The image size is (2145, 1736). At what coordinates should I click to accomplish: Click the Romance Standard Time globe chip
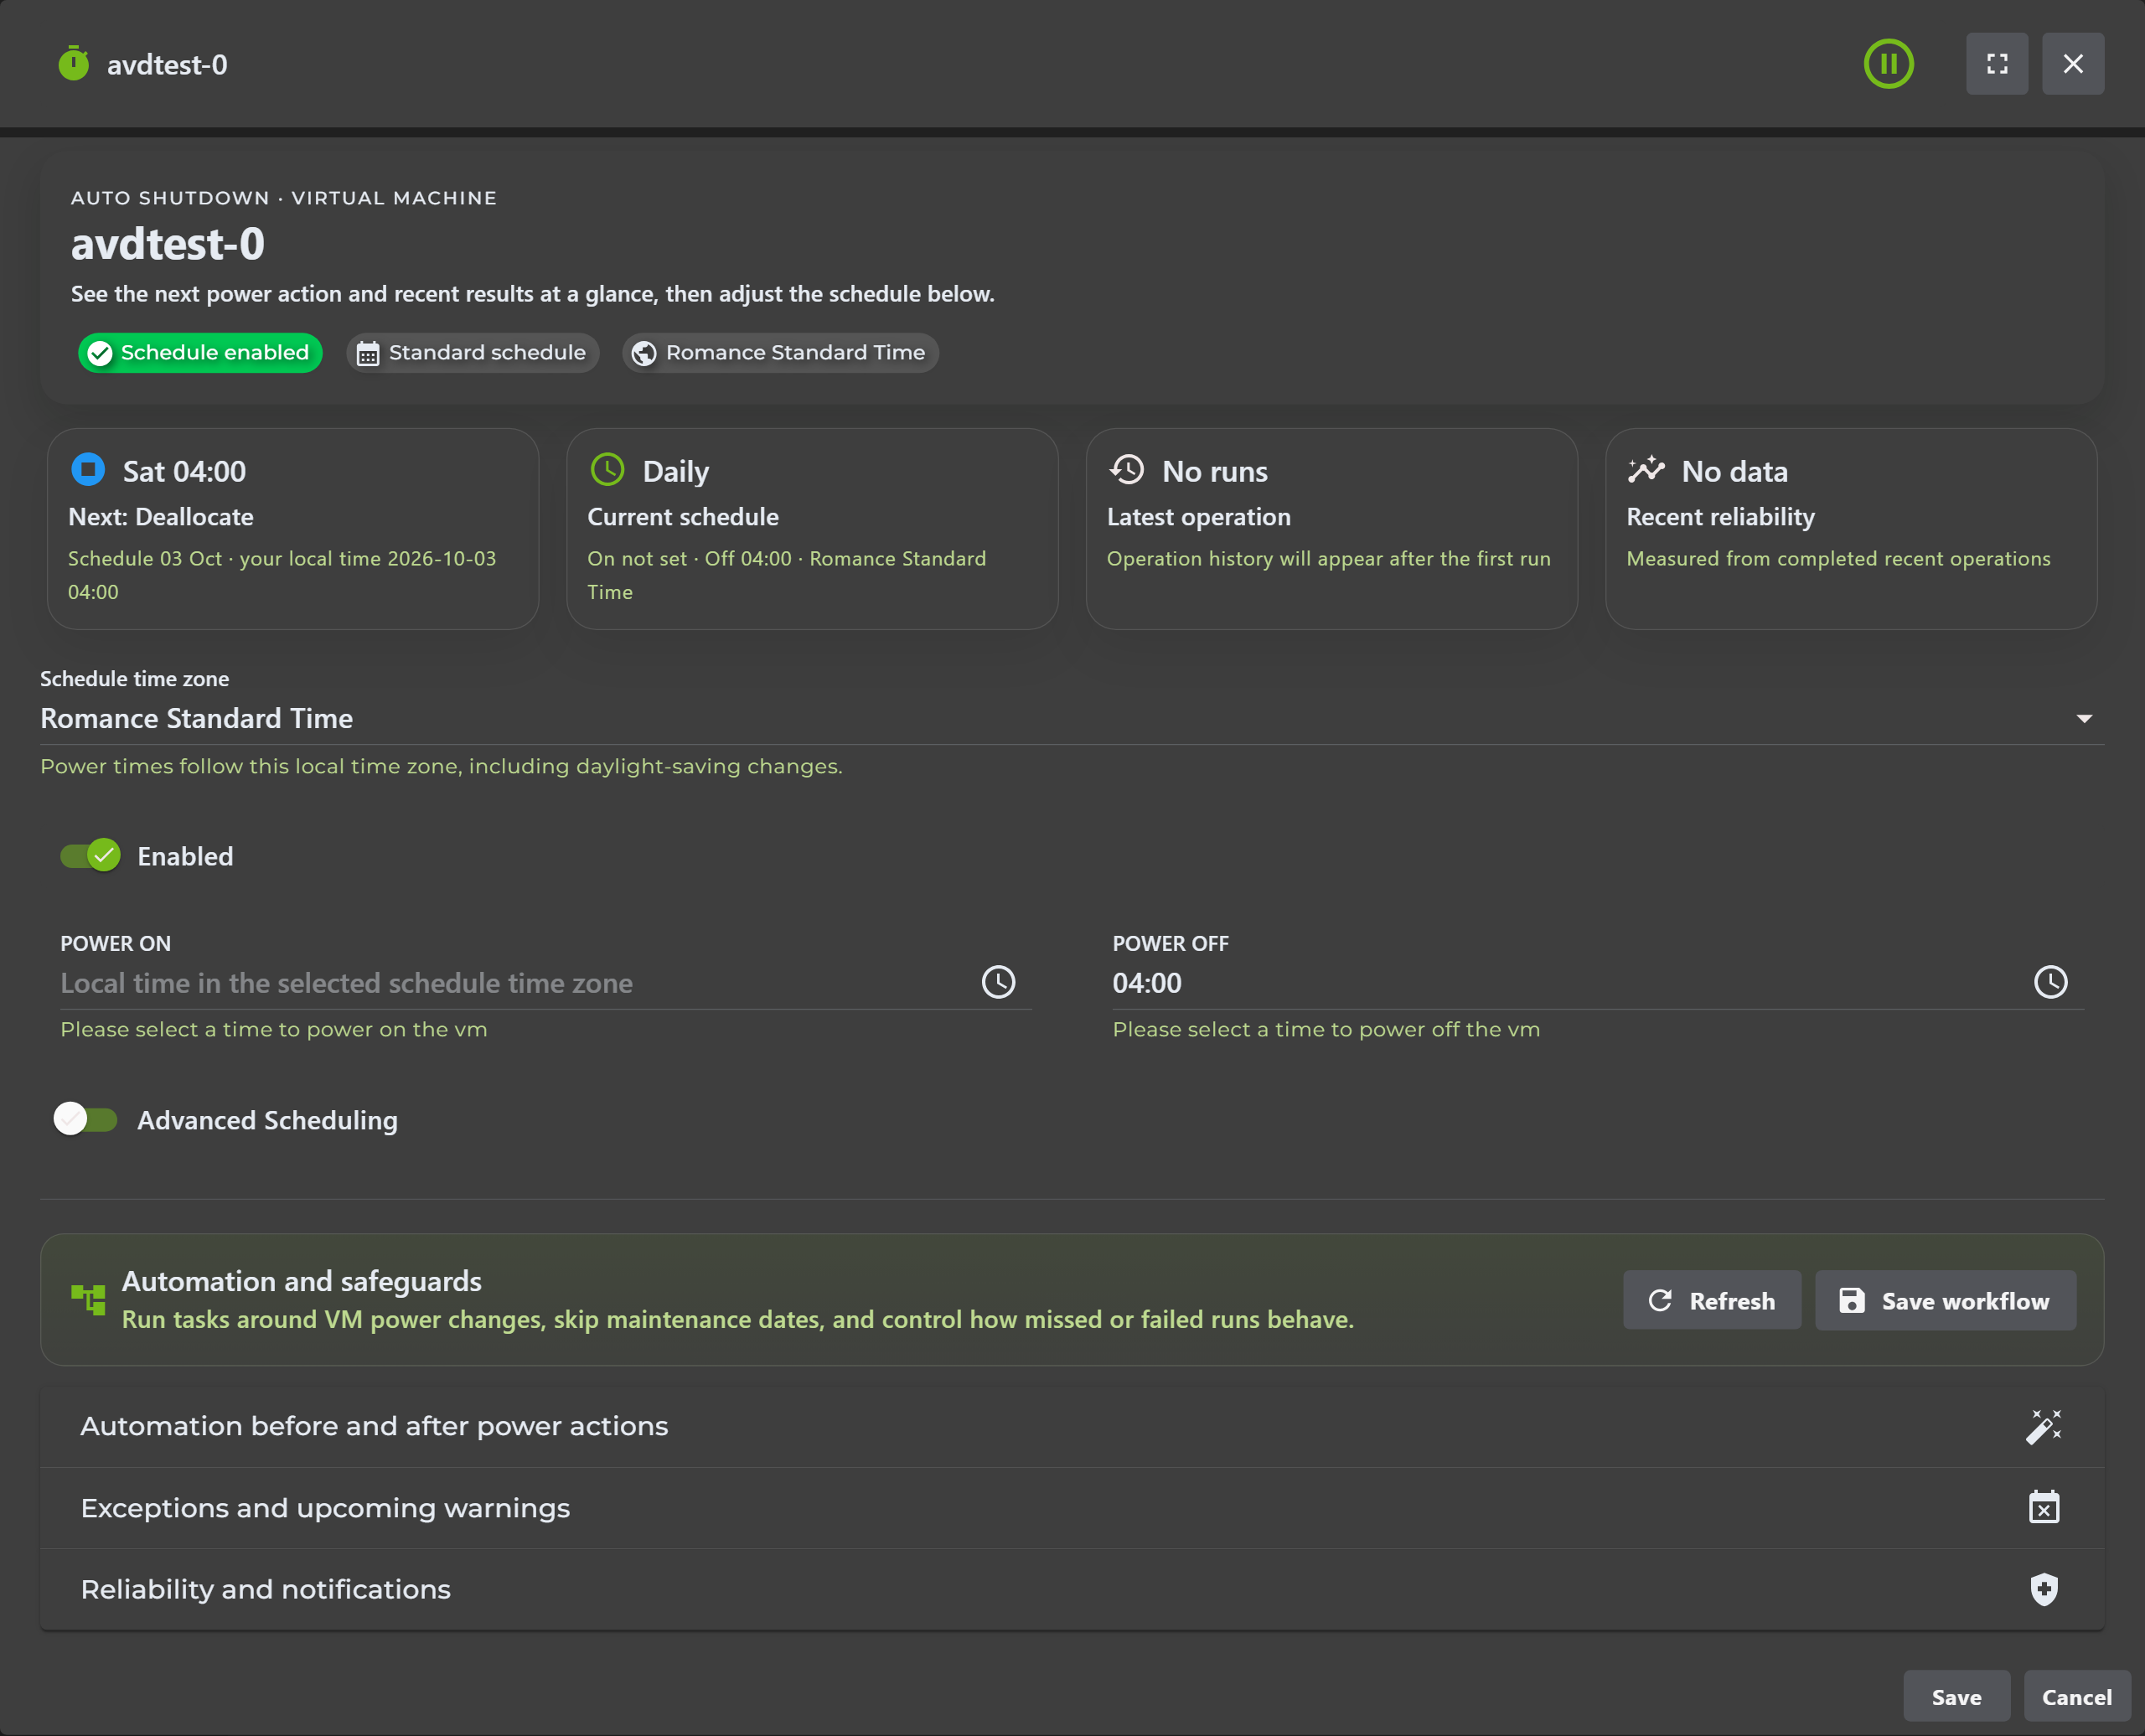780,353
